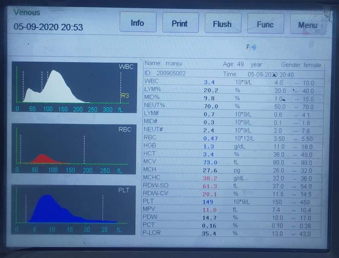Select the MID# value 0.3
The height and width of the screenshot is (258, 339).
[x=209, y=122]
